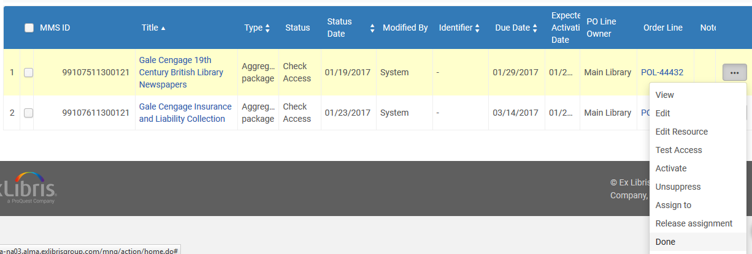Screen dimensions: 752x254
Task: Select Test Access menu option
Action: pos(678,150)
